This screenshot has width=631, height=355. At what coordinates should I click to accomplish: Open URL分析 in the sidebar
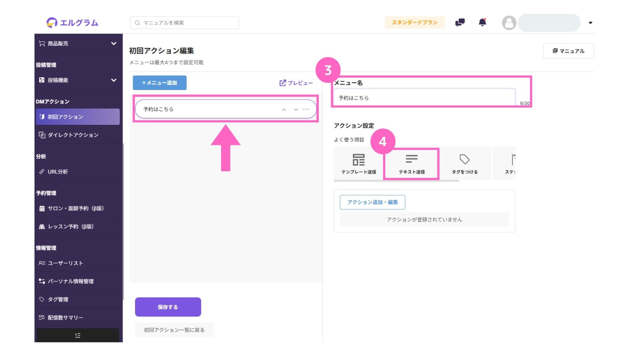click(x=78, y=172)
